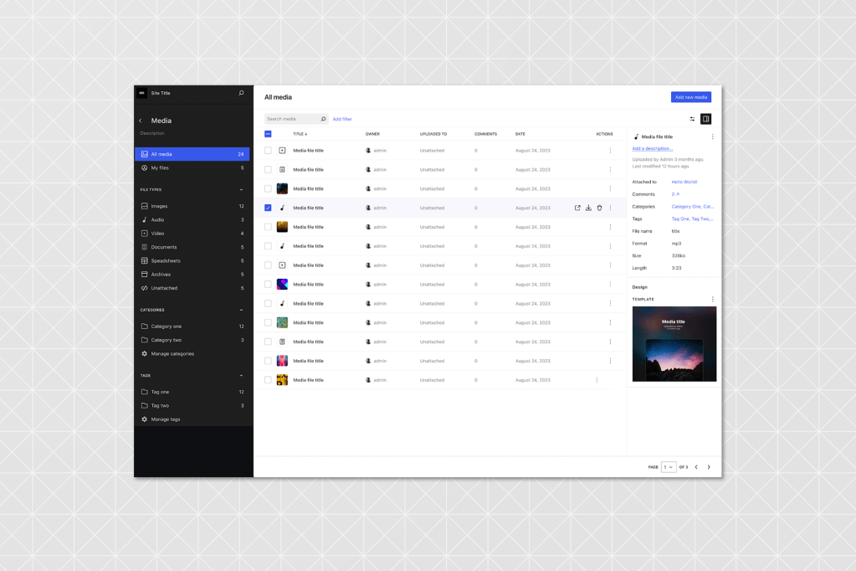Image resolution: width=856 pixels, height=571 pixels.
Task: Click the mp3 format value
Action: coord(676,244)
